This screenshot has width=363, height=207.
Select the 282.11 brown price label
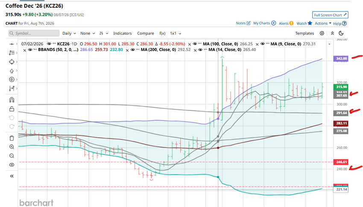(x=341, y=123)
